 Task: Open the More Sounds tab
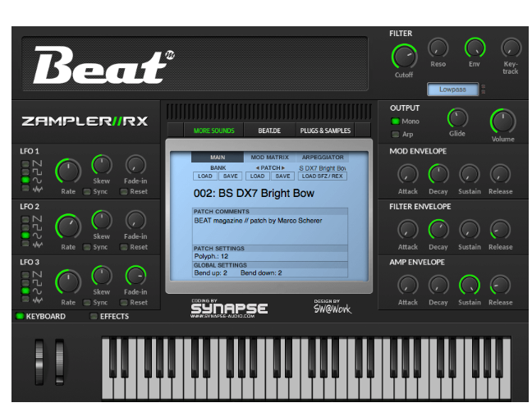[x=213, y=130]
